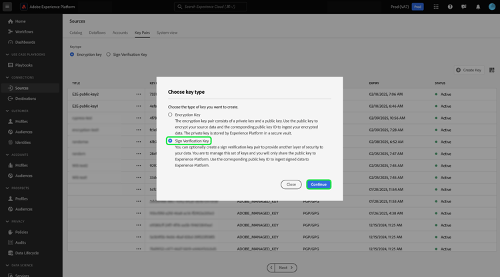The image size is (500, 277).
Task: Click Close in the dialog
Action: 291,184
